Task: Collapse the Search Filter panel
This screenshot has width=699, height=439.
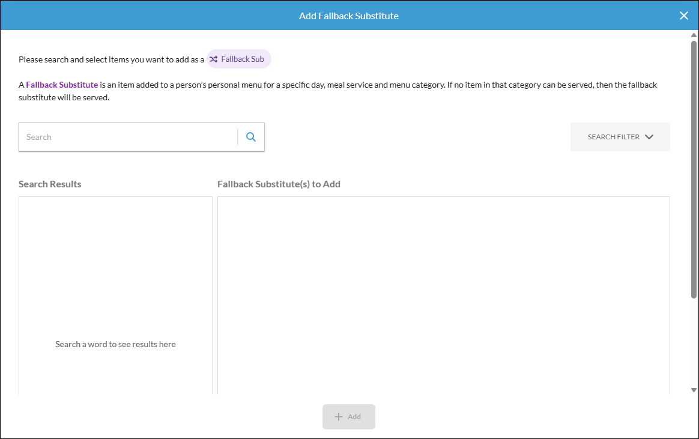Action: click(x=620, y=137)
